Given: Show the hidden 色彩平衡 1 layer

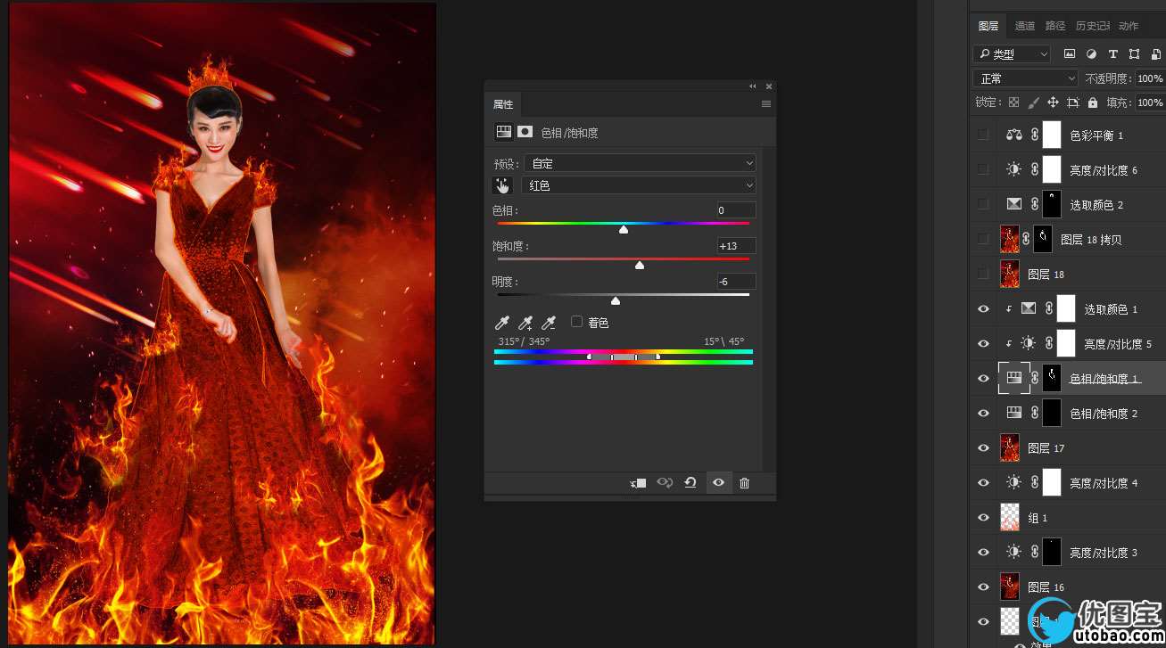Looking at the screenshot, I should pos(983,135).
